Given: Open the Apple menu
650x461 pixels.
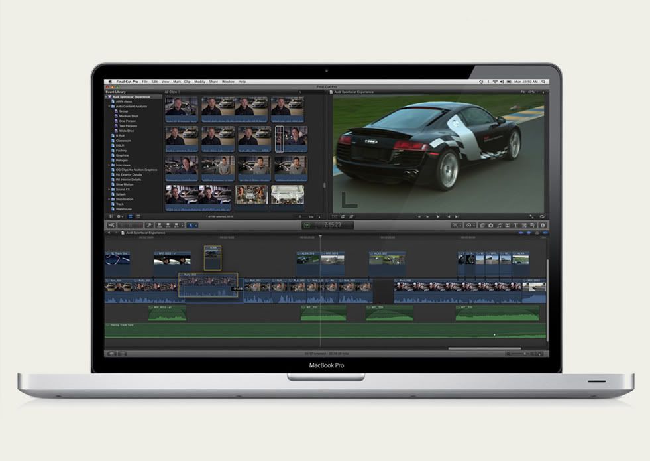Looking at the screenshot, I should (x=110, y=82).
